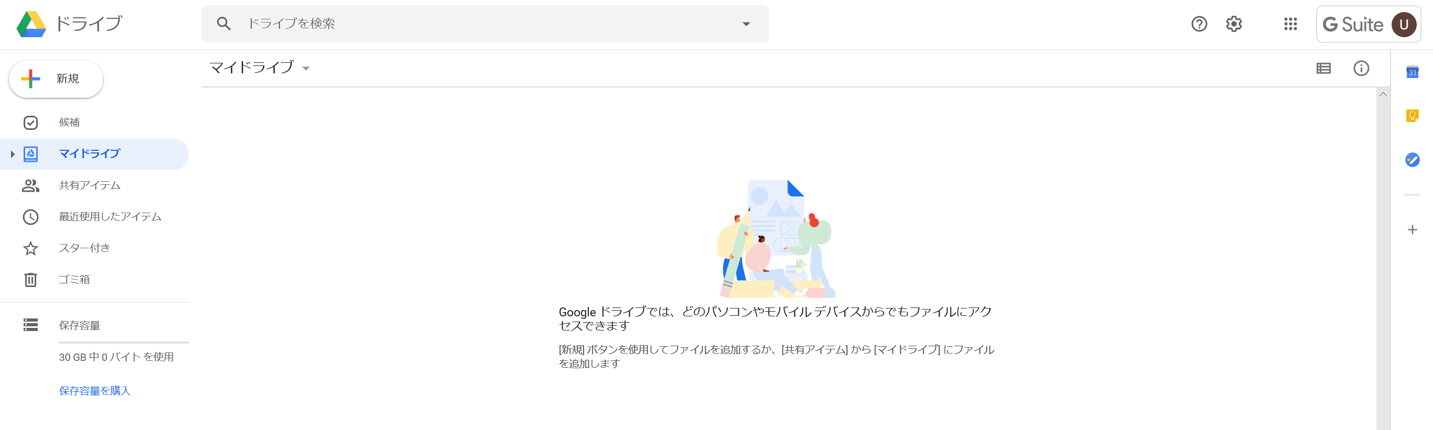The height and width of the screenshot is (430, 1433).
Task: Click 保存容量を購入 link
Action: click(94, 391)
